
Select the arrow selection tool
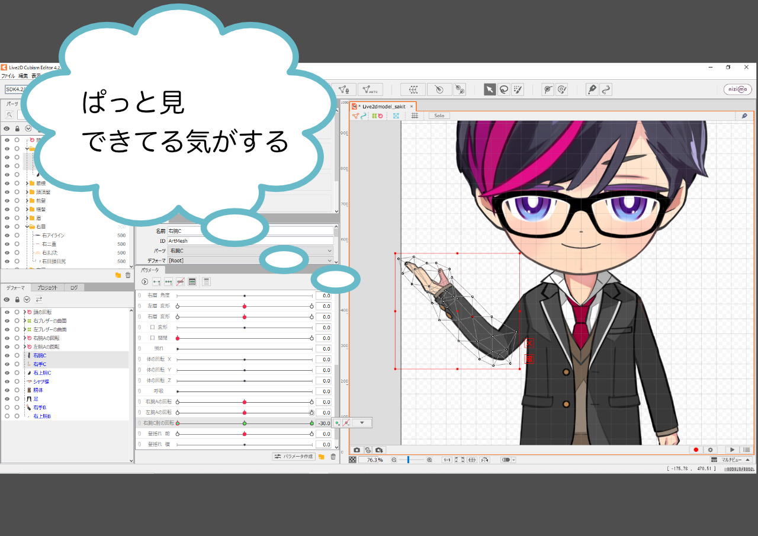[x=490, y=89]
